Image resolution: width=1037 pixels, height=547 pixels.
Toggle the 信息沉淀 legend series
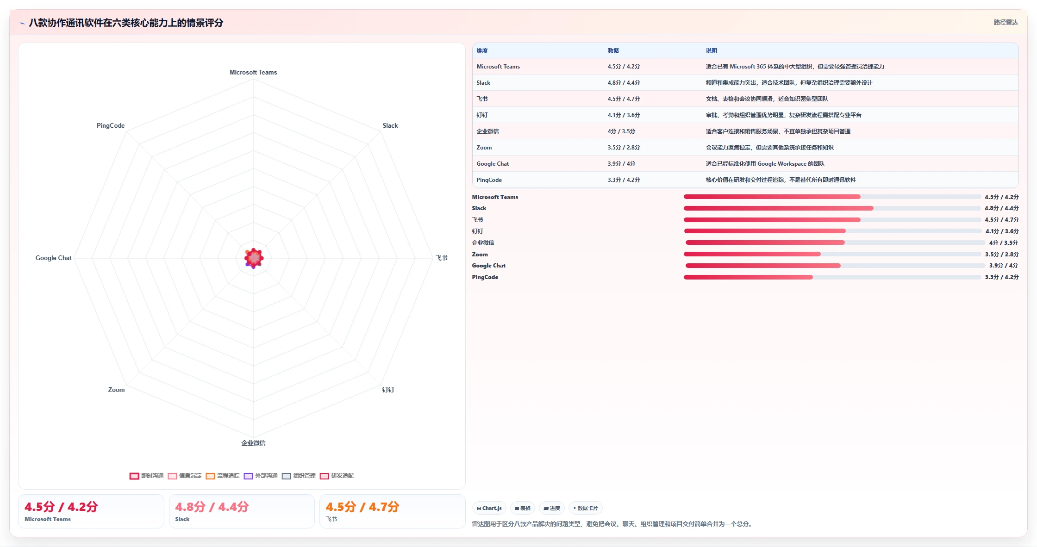click(x=185, y=476)
